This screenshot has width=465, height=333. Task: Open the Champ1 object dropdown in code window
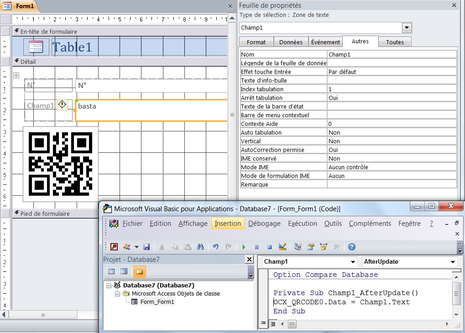point(353,262)
